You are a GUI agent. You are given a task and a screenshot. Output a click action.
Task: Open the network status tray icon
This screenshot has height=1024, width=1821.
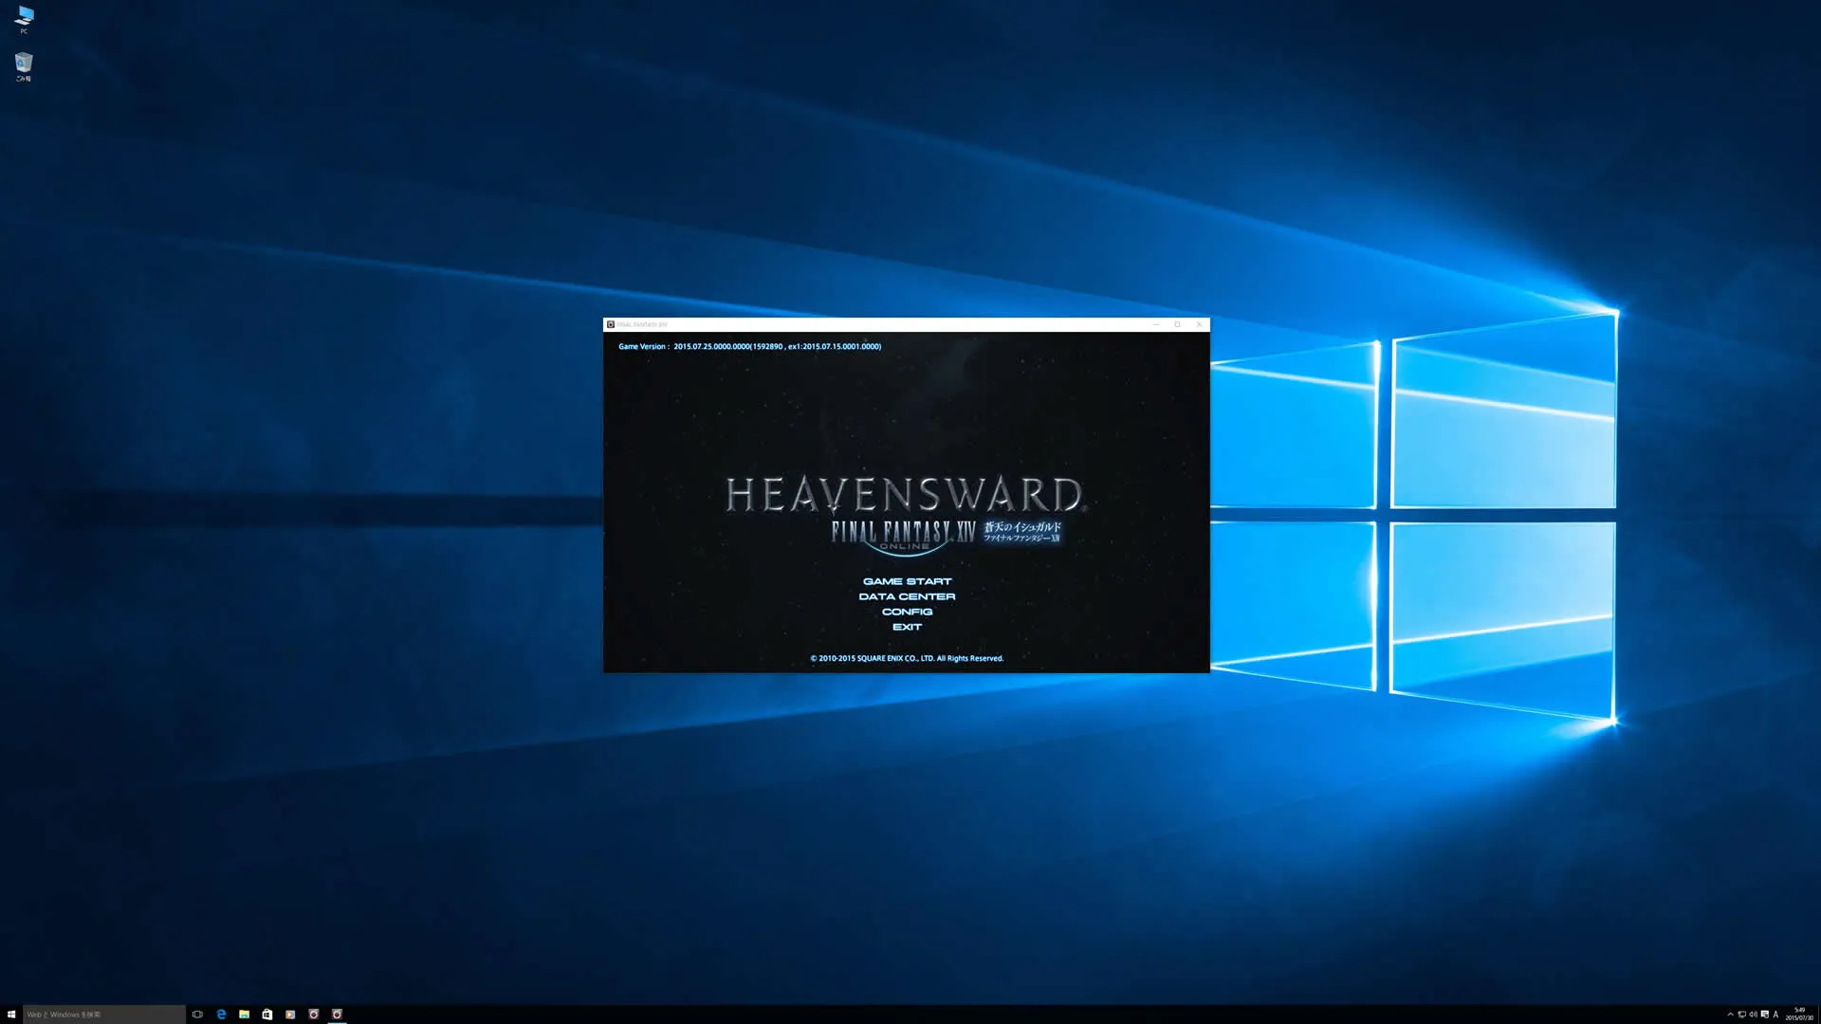(1741, 1015)
